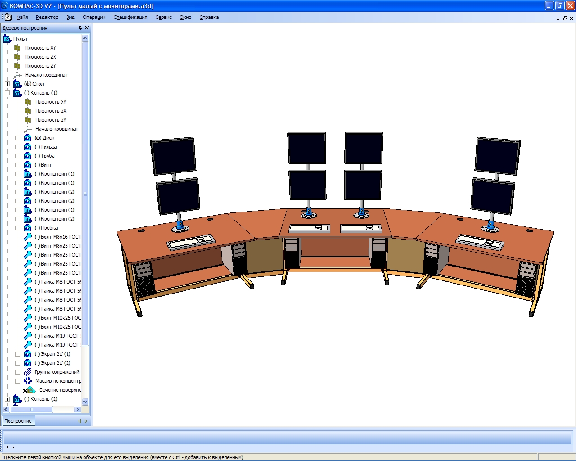Click the Болт M8x16 ГОСТ fastener icon

(28, 237)
